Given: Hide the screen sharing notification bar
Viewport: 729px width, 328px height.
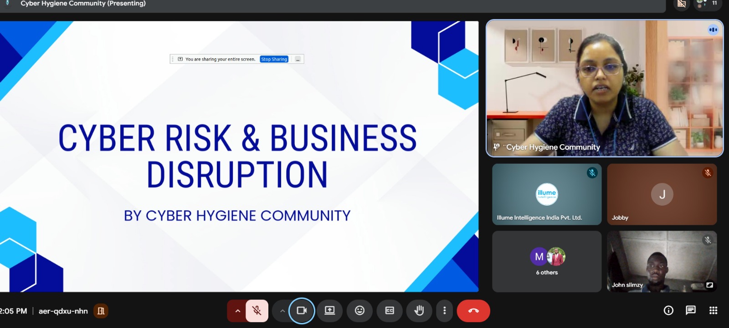Looking at the screenshot, I should pyautogui.click(x=298, y=59).
